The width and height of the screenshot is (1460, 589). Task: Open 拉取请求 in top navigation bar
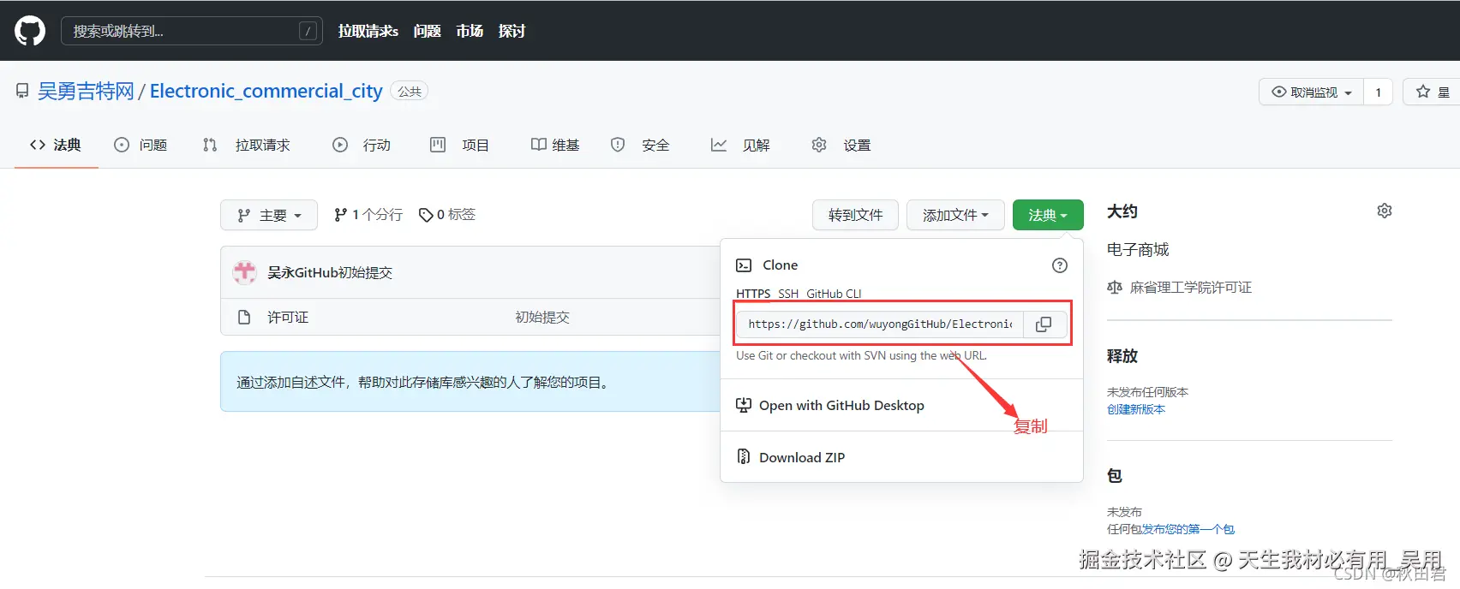tap(368, 31)
